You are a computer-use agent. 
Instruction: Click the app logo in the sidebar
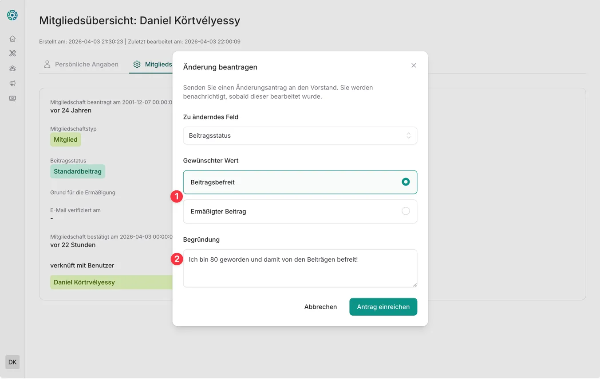point(12,15)
